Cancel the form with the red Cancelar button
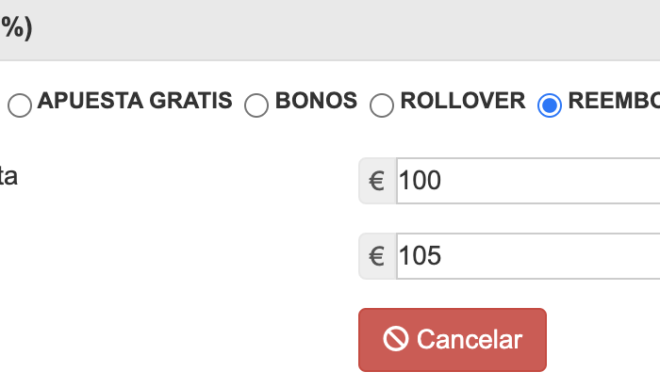 click(453, 340)
